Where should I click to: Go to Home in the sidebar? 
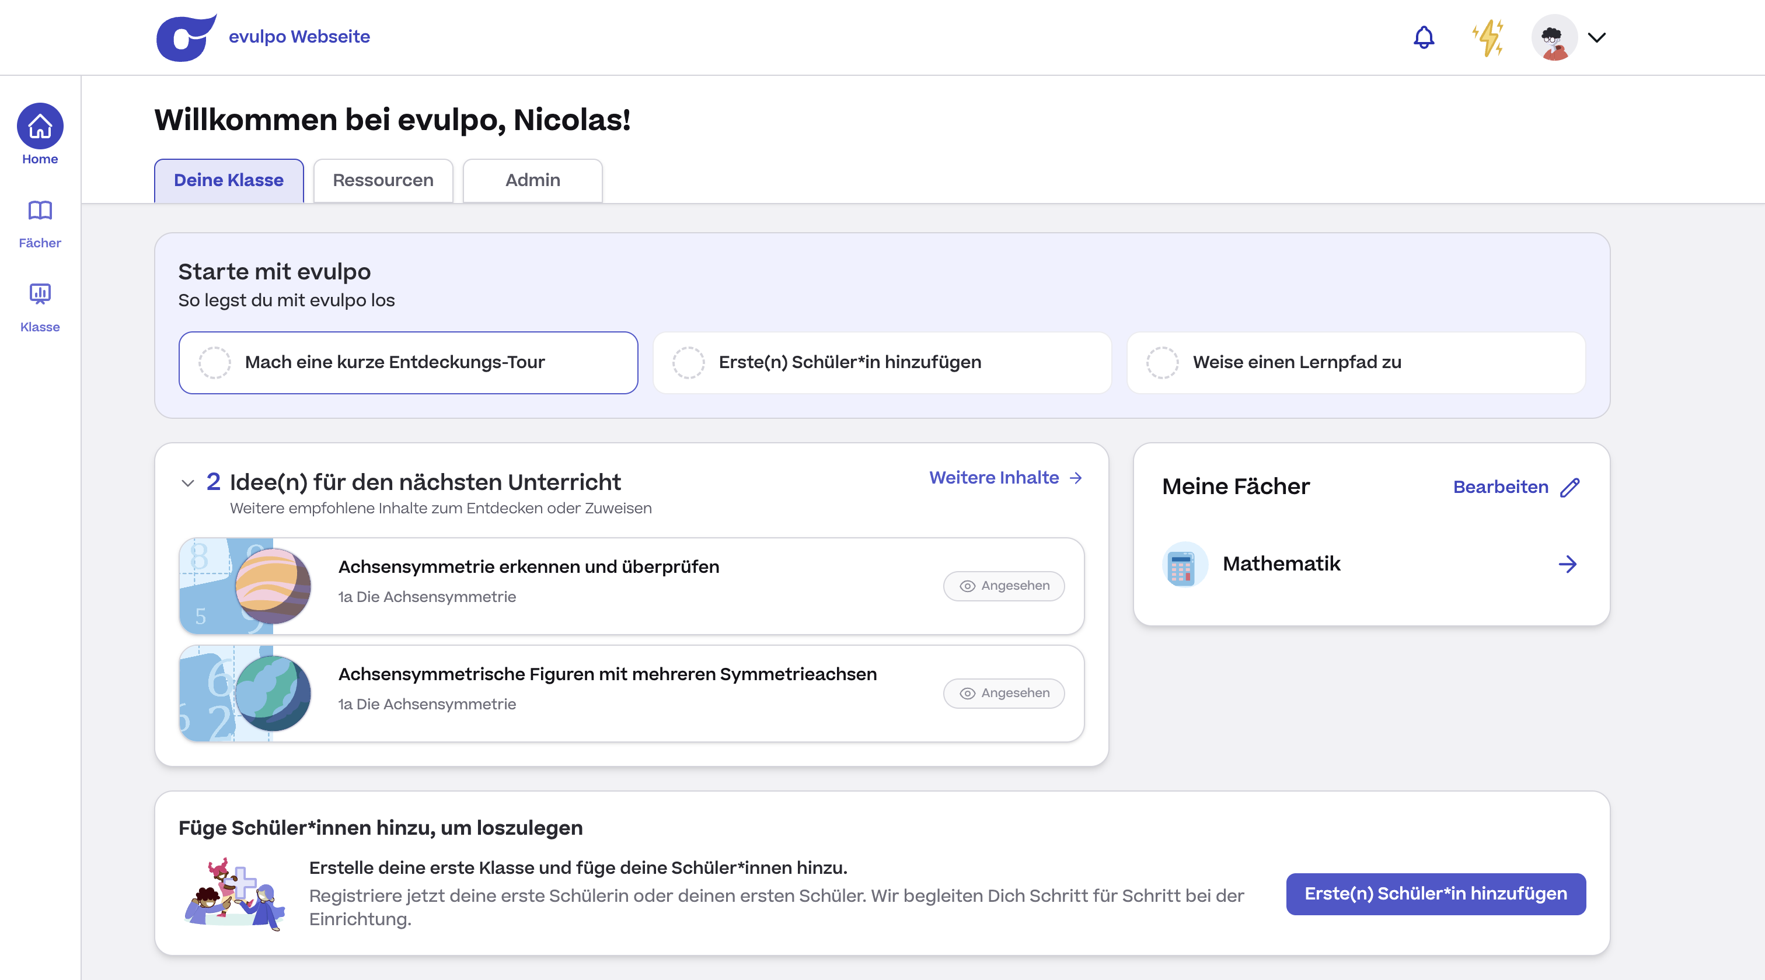click(40, 134)
